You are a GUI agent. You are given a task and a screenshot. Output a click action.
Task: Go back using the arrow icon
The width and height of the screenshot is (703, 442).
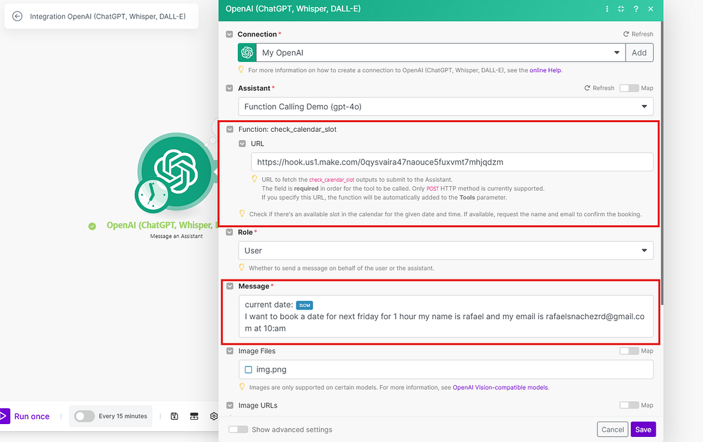(x=17, y=16)
